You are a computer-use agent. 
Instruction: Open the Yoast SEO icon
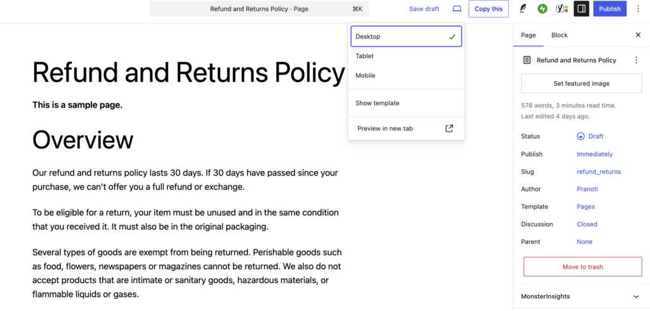(562, 9)
